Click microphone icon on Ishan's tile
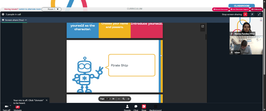 tap(232, 53)
